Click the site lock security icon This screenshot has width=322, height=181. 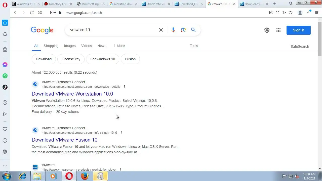(x=60, y=13)
